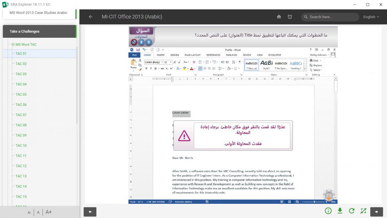Go to next page with right-arrow button
The width and height of the screenshot is (387, 218).
[376, 212]
